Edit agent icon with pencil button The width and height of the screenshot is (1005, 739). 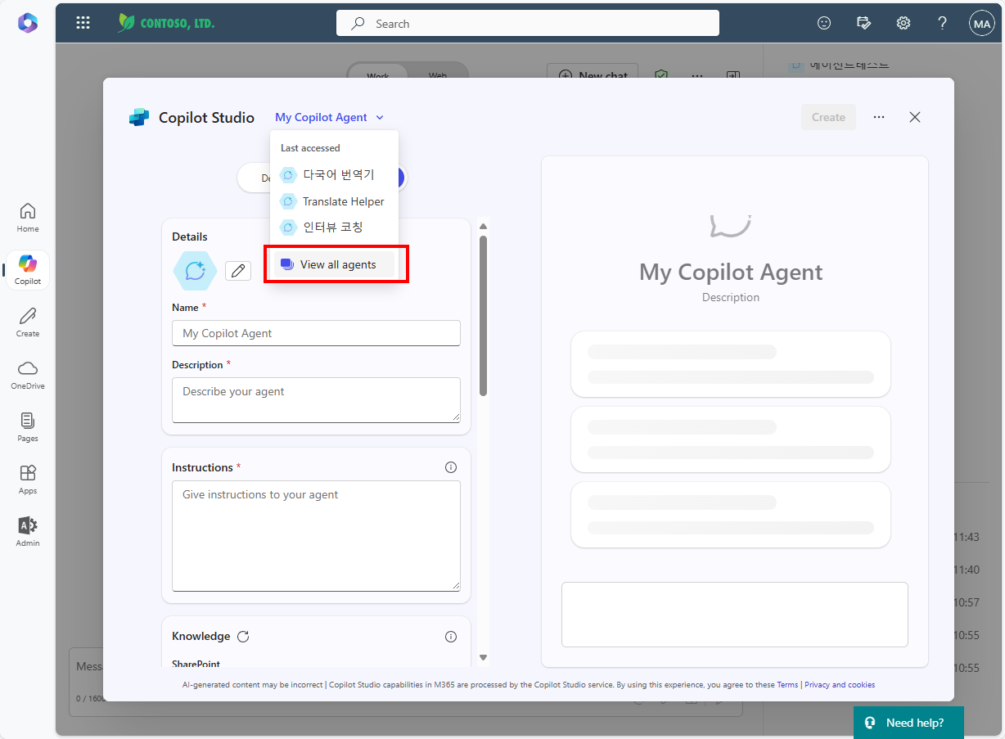[x=238, y=271]
